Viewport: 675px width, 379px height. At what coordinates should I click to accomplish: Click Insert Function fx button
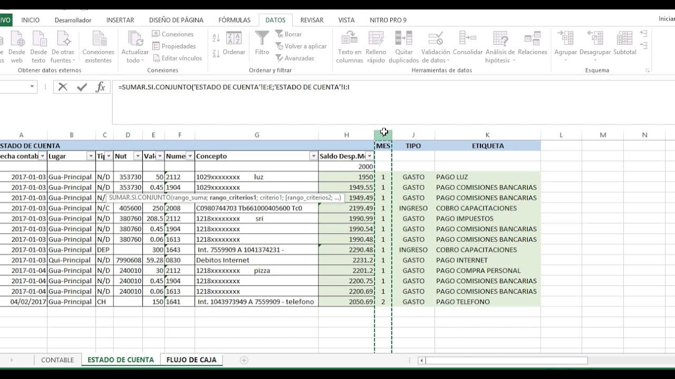pyautogui.click(x=100, y=87)
